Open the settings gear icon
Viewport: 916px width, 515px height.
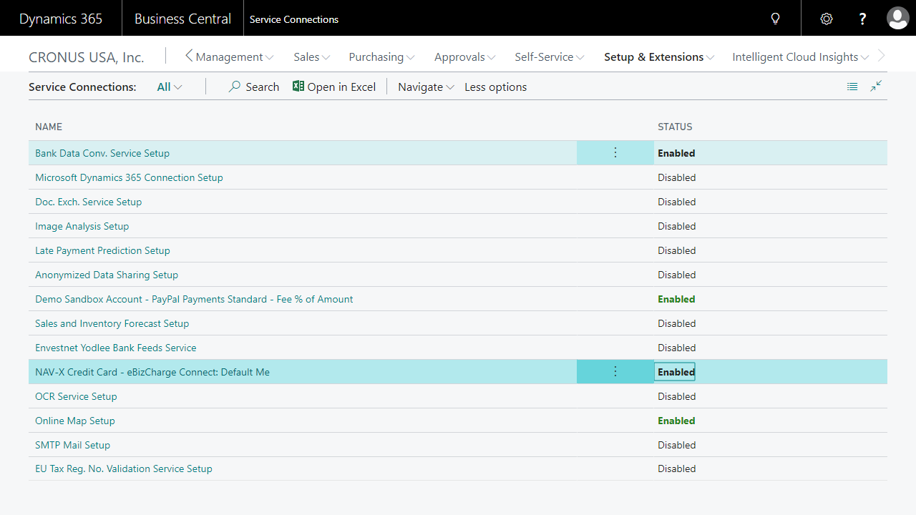[827, 19]
